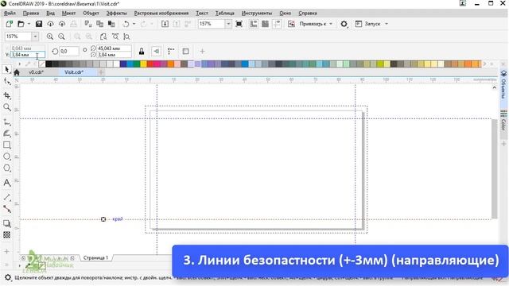The width and height of the screenshot is (509, 286).
Task: Click the plus quick customize button in property bar
Action: pyautogui.click(x=202, y=51)
